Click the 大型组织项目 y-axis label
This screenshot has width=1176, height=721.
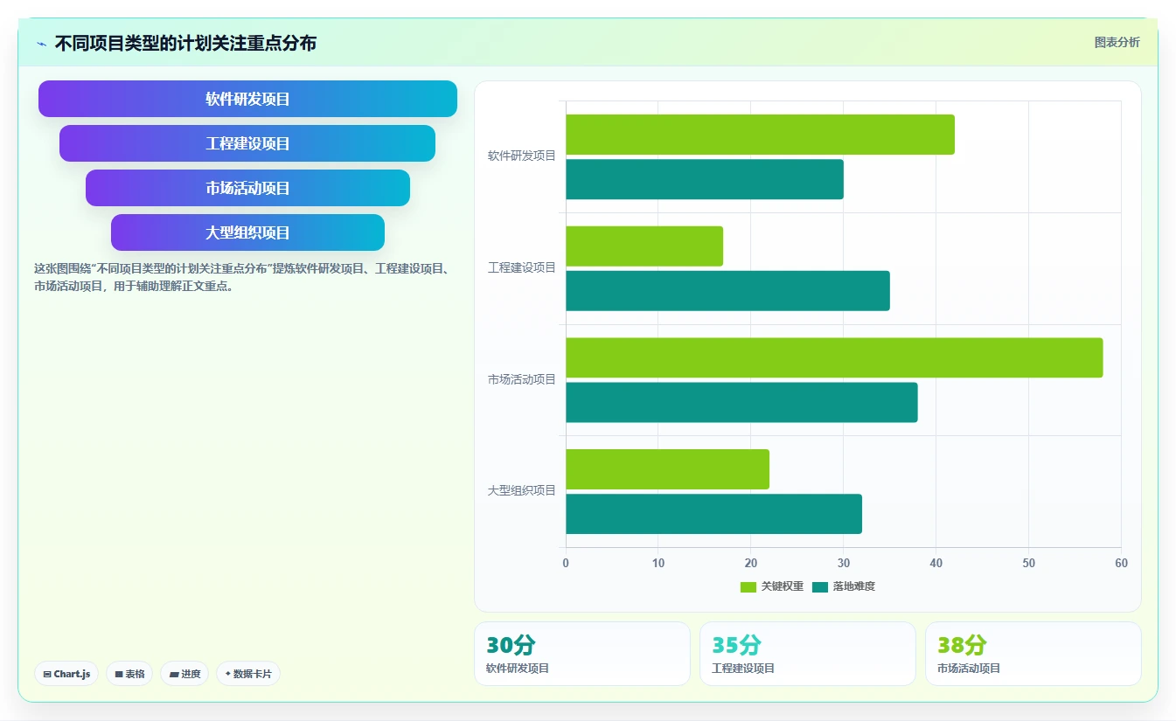(522, 490)
